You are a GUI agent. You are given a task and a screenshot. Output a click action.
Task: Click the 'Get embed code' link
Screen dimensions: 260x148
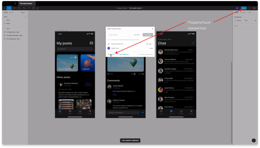tap(124, 54)
